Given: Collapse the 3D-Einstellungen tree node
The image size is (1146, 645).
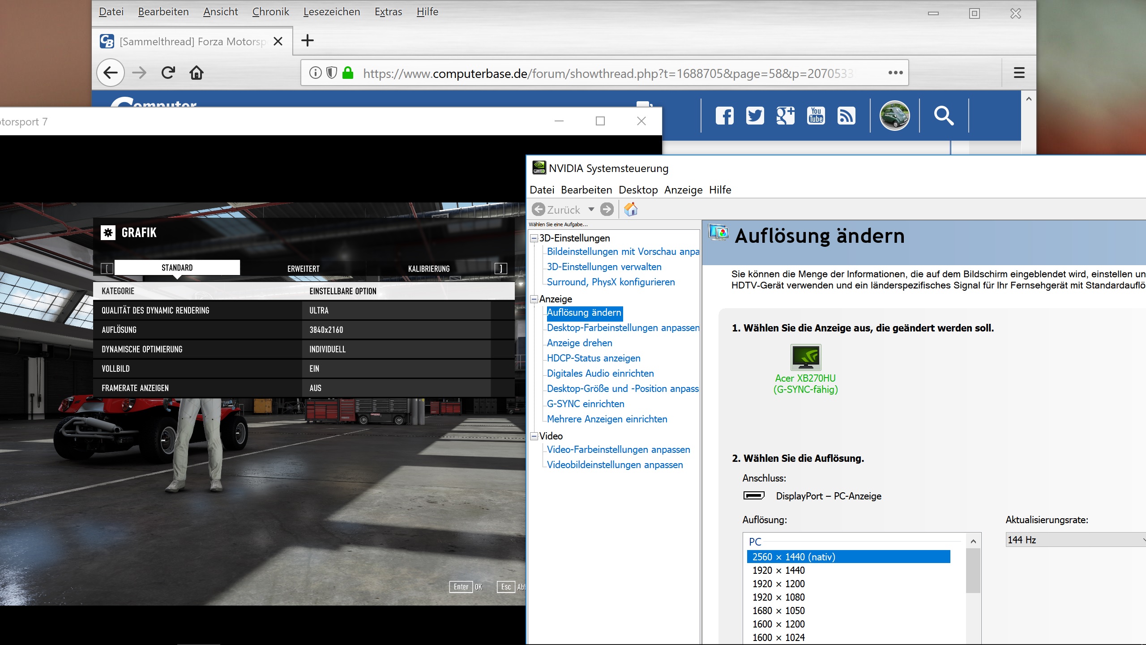Looking at the screenshot, I should point(534,238).
